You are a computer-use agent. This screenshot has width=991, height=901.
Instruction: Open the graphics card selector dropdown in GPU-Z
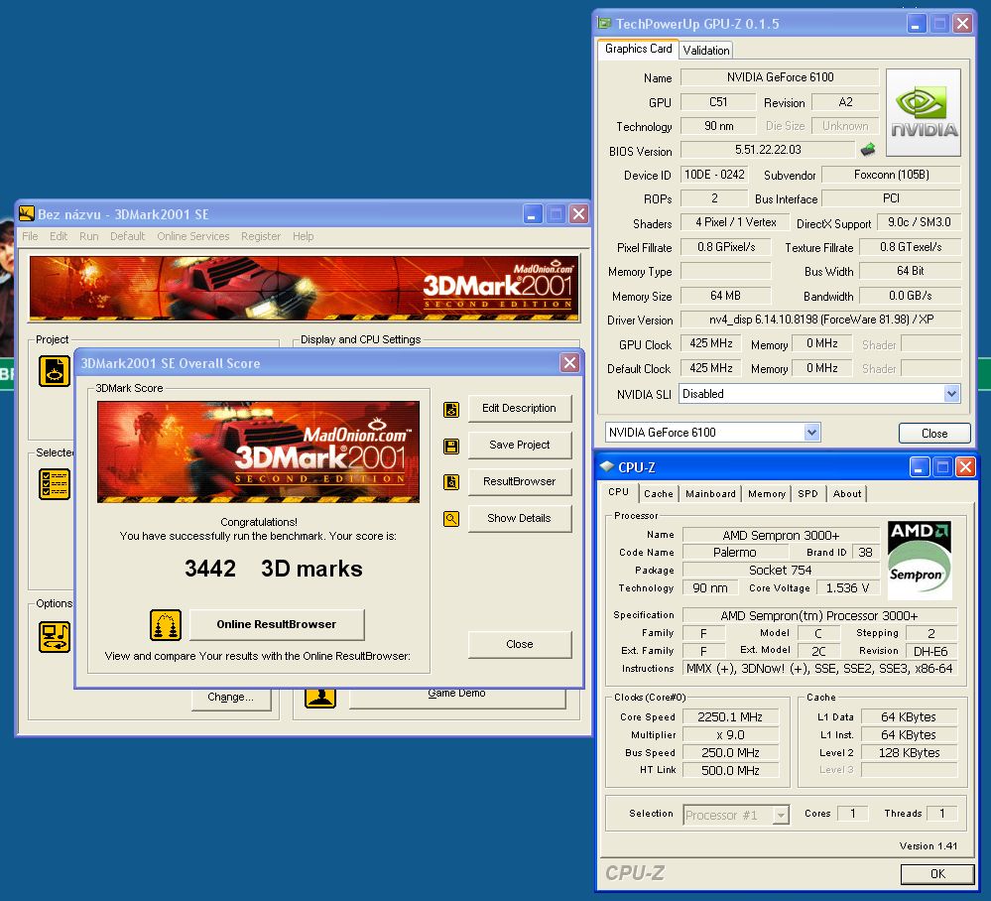tap(812, 433)
